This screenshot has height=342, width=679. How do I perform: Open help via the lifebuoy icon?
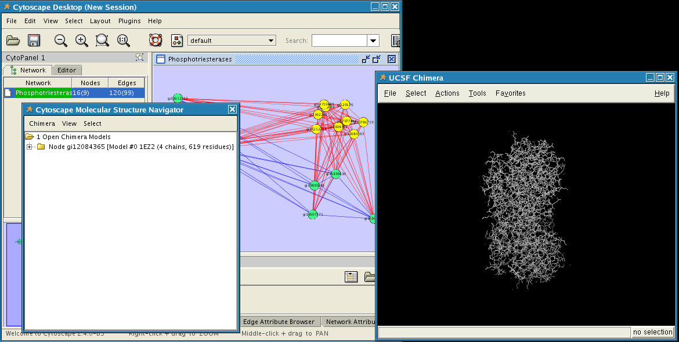pos(155,41)
